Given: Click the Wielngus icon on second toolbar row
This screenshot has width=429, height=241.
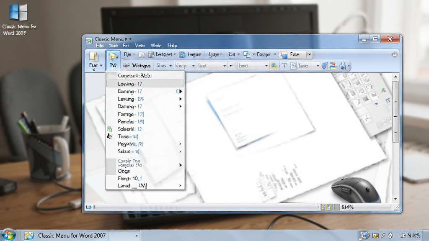Looking at the screenshot, I should click(x=126, y=66).
